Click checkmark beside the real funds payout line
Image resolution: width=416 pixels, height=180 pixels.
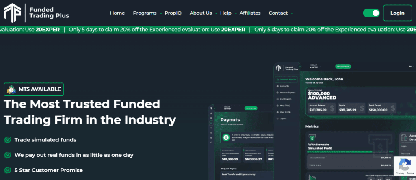pos(7,155)
